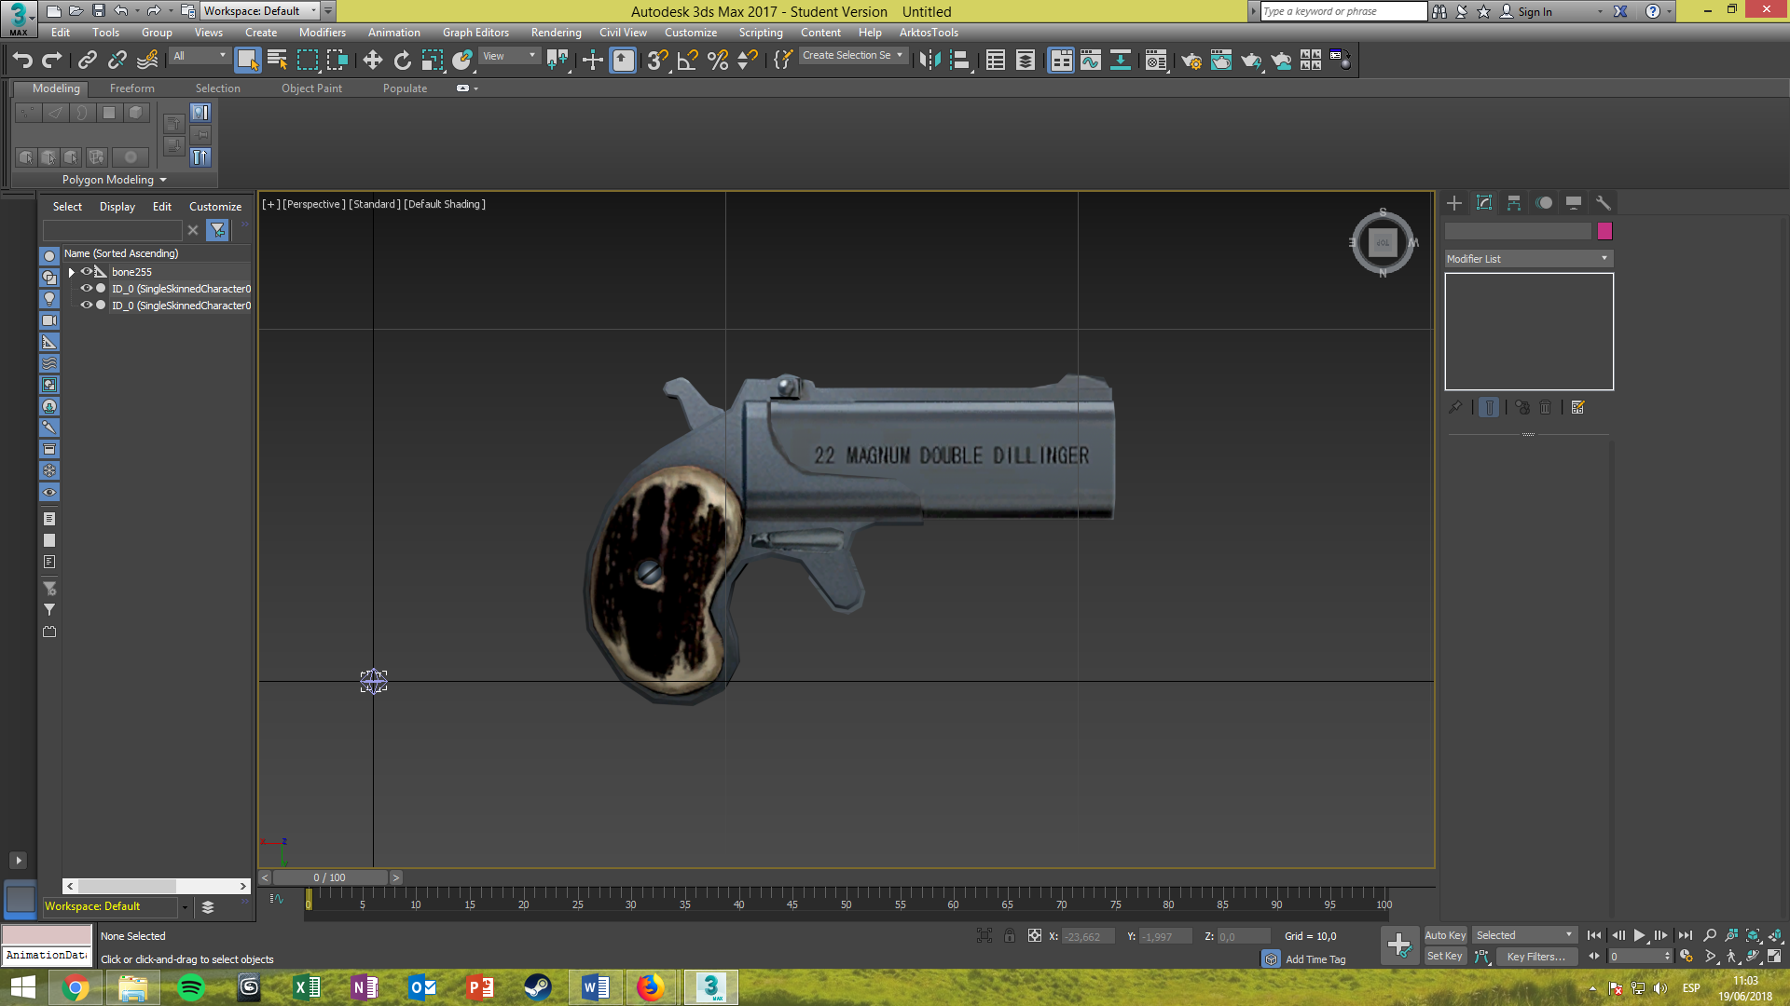This screenshot has height=1006, width=1790.
Task: Click Render Production teapot icon
Action: coord(1251,61)
